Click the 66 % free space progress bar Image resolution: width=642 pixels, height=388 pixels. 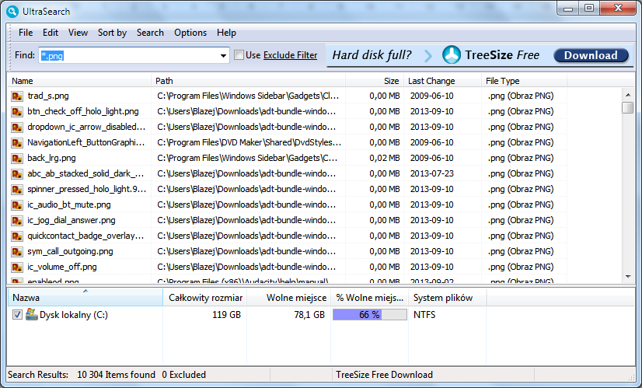[x=370, y=315]
